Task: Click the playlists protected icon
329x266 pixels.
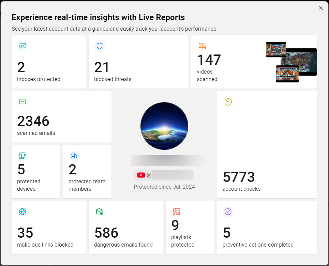Action: 176,211
